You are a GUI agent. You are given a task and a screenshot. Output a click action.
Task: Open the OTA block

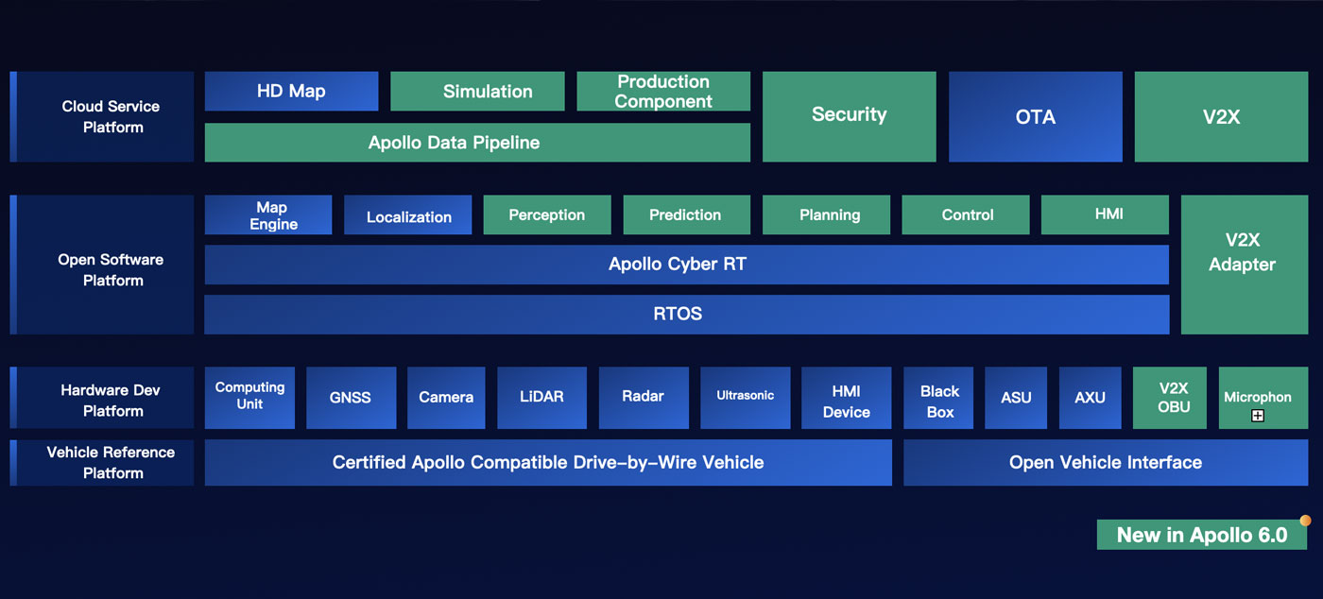[x=1036, y=116]
